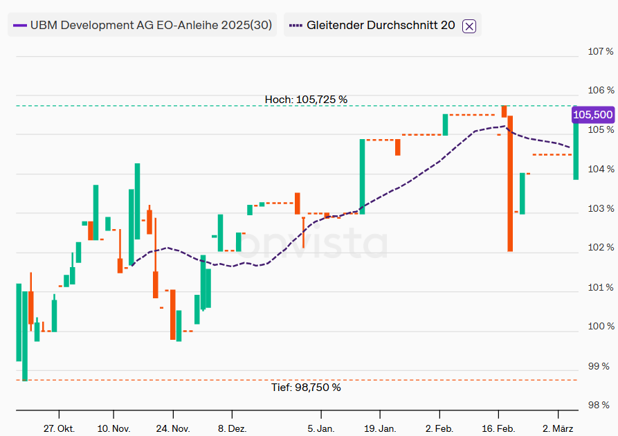Click the 24. Nov. date axis label
This screenshot has height=436, width=618.
[173, 428]
